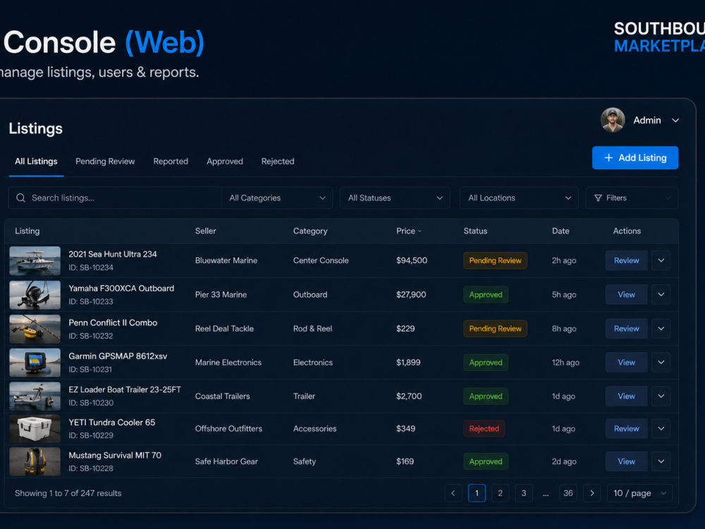
Task: View the Garmin GPSMAP 8612xsv listing
Action: pos(626,363)
